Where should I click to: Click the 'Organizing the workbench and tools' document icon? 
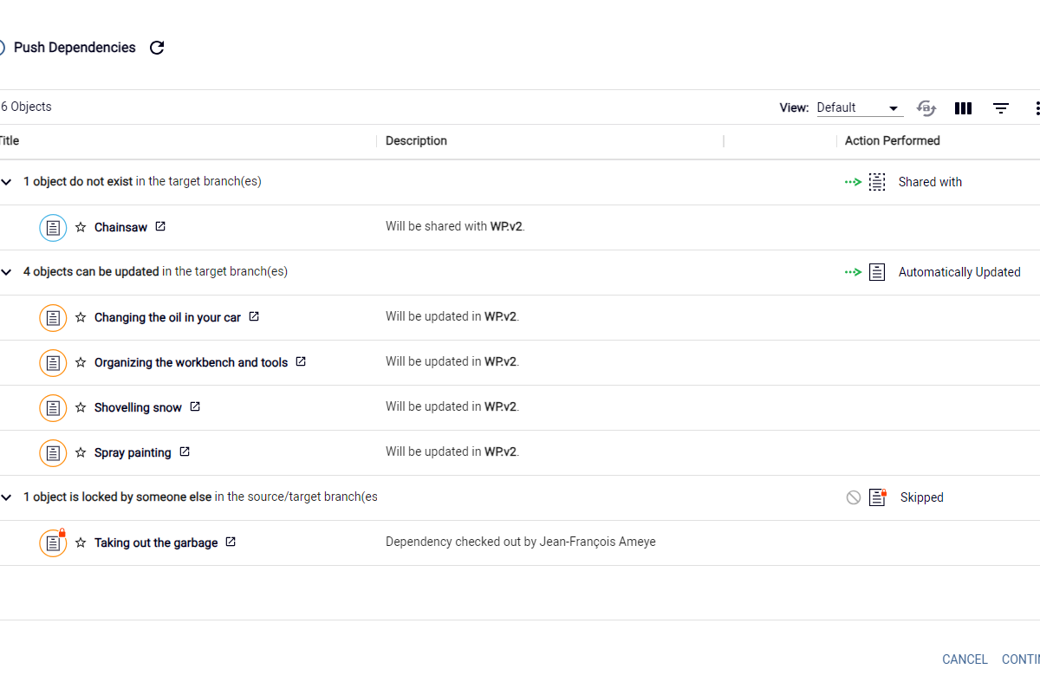pos(53,362)
